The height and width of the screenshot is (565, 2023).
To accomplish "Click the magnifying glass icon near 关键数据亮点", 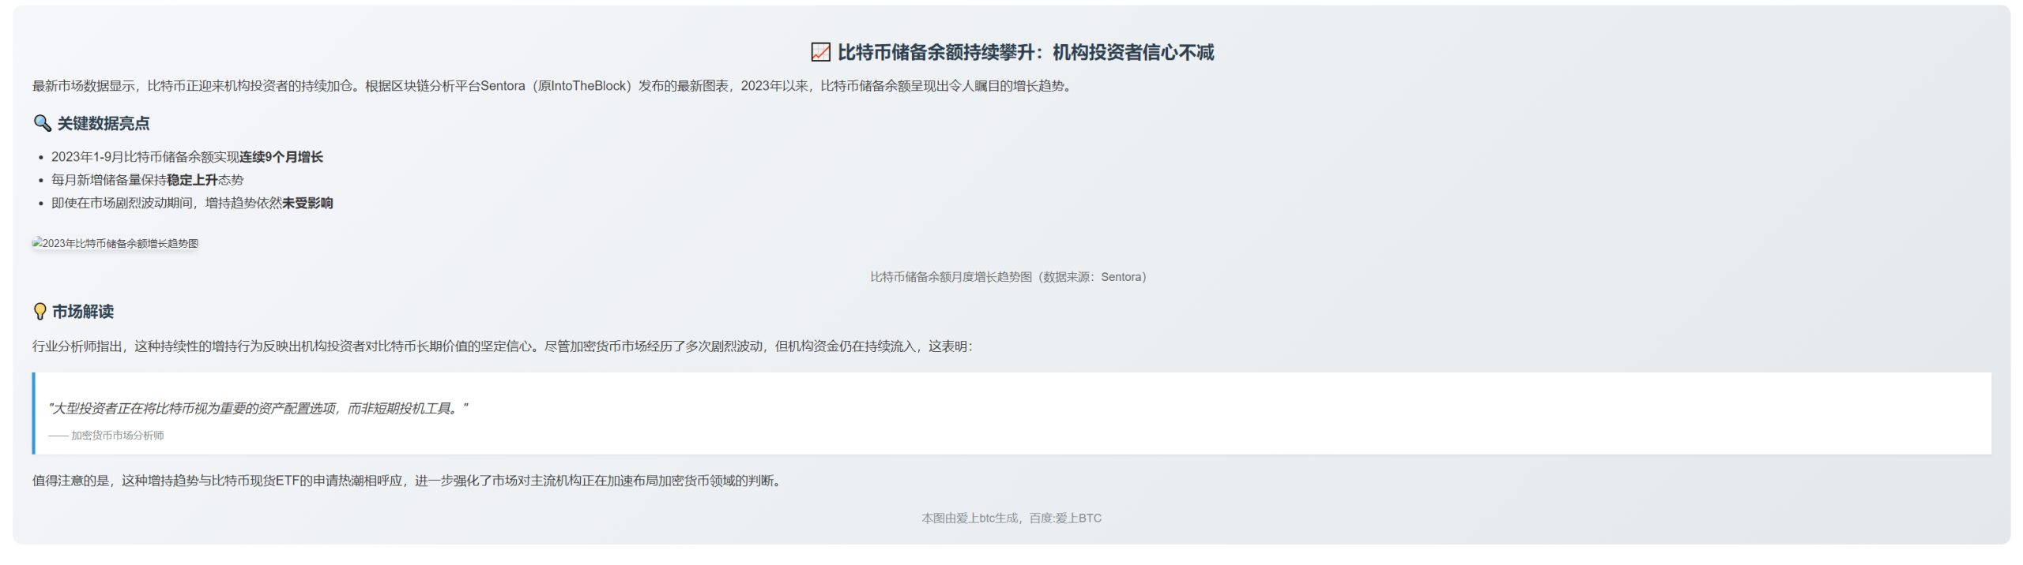I will click(x=42, y=123).
